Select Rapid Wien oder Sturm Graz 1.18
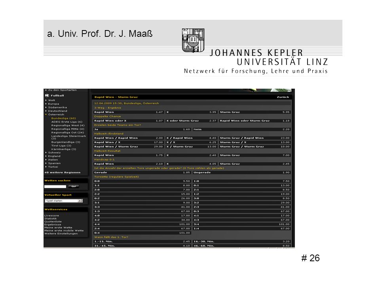The height and width of the screenshot is (285, 380). click(255, 121)
